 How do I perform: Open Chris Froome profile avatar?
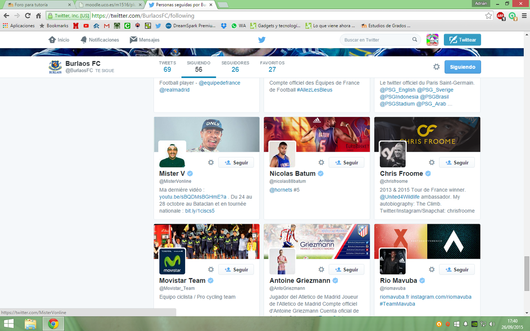[393, 154]
